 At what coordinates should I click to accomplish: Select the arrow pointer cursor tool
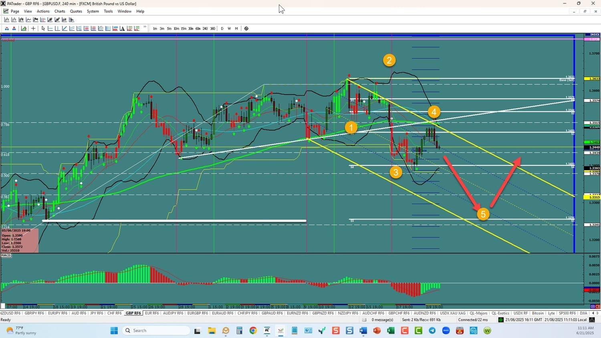pos(43,28)
